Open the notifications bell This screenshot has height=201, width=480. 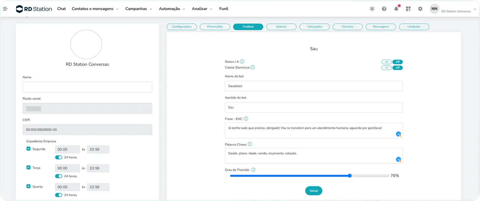tap(396, 9)
